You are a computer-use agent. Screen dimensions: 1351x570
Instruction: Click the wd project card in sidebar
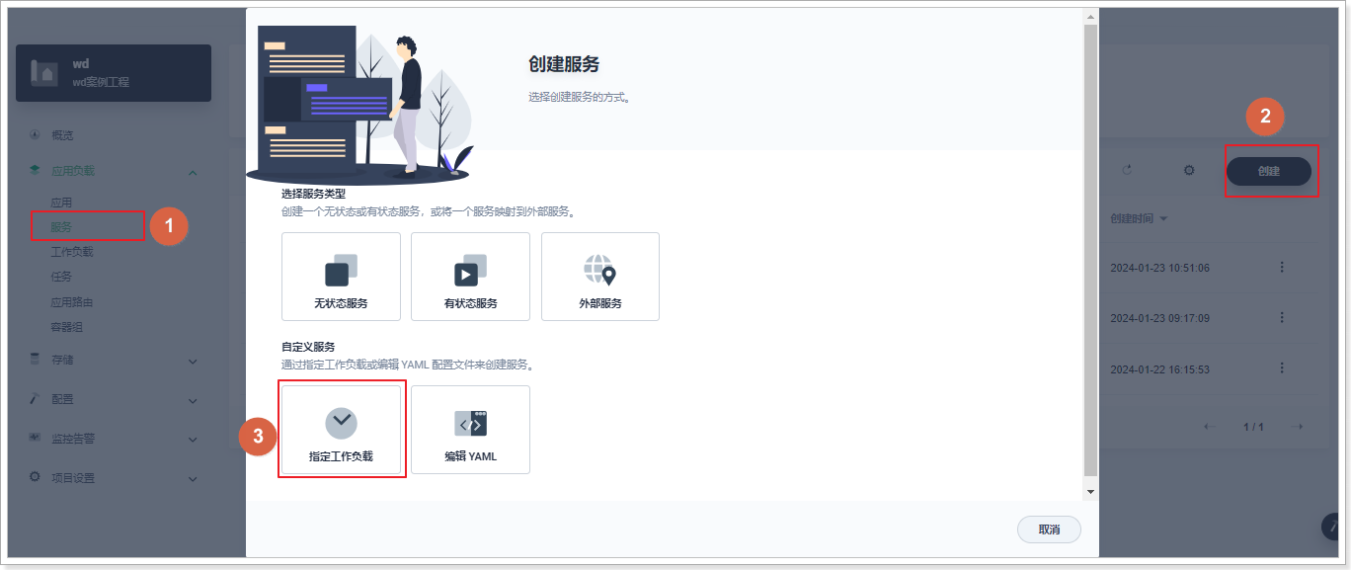pyautogui.click(x=114, y=73)
